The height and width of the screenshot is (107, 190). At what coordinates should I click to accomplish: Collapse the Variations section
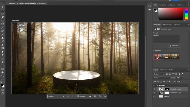pyautogui.click(x=154, y=50)
